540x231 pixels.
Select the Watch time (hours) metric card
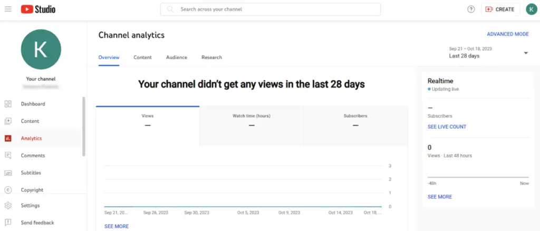252,120
